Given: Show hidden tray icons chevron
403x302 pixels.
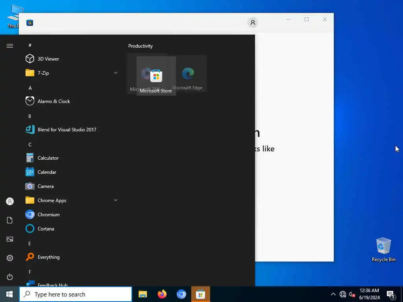Looking at the screenshot, I should [x=333, y=294].
